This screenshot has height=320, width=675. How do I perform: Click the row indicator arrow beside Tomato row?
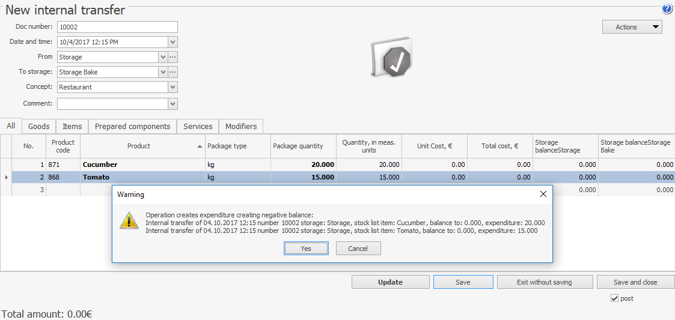(x=6, y=177)
